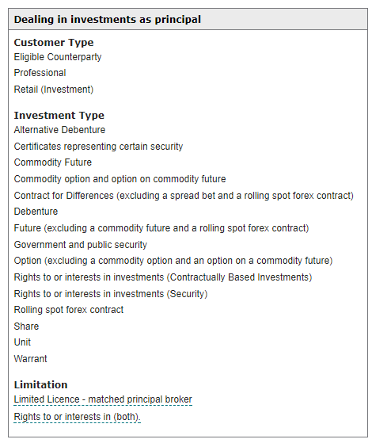This screenshot has height=443, width=372.
Task: Select the Dealing in investments as principal header
Action: tap(108, 20)
